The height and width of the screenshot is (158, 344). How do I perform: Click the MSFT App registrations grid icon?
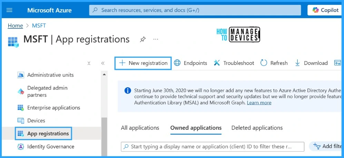[13, 42]
